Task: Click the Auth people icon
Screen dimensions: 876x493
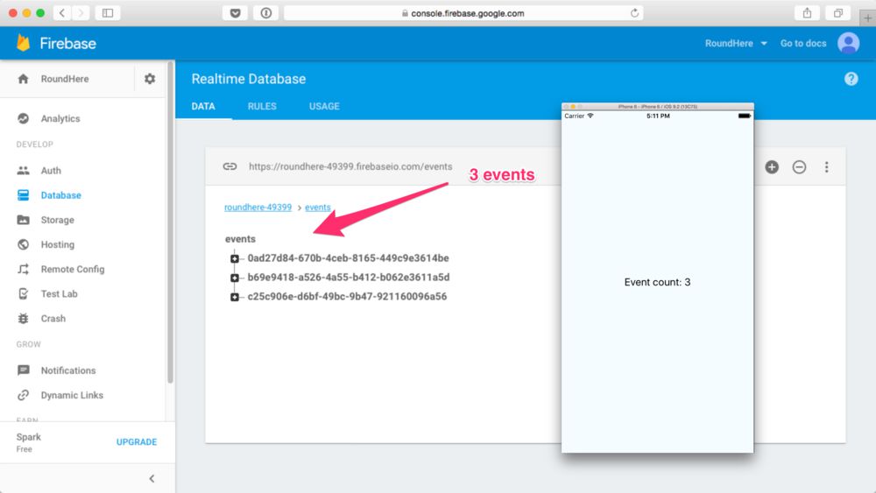Action: click(23, 170)
